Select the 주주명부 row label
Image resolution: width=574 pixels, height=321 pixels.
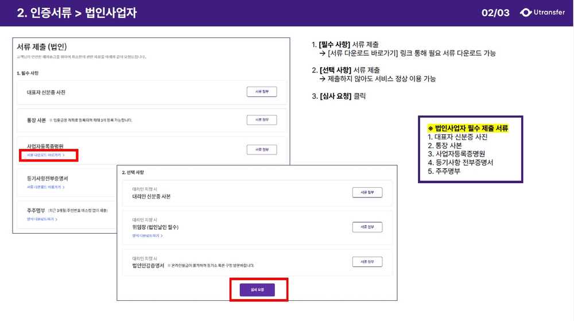pyautogui.click(x=36, y=211)
